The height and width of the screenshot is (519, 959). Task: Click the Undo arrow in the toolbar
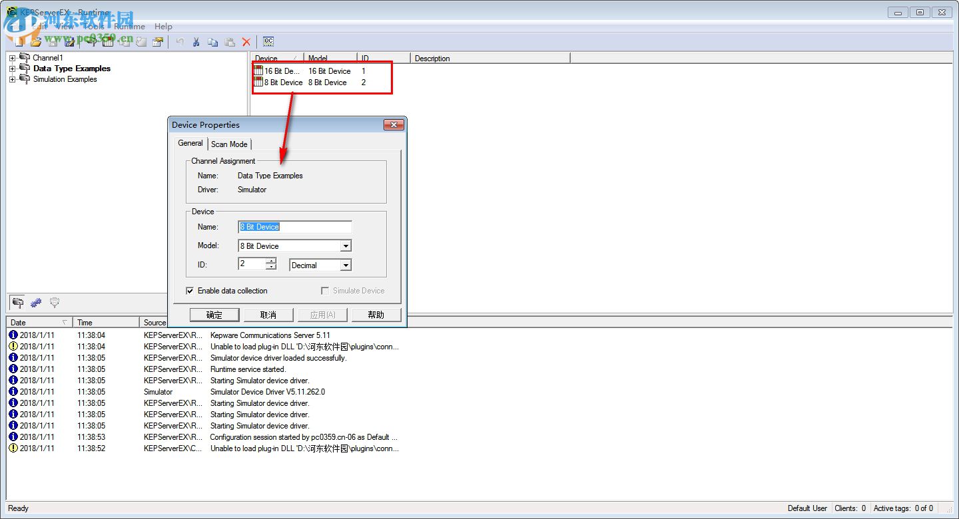click(180, 42)
